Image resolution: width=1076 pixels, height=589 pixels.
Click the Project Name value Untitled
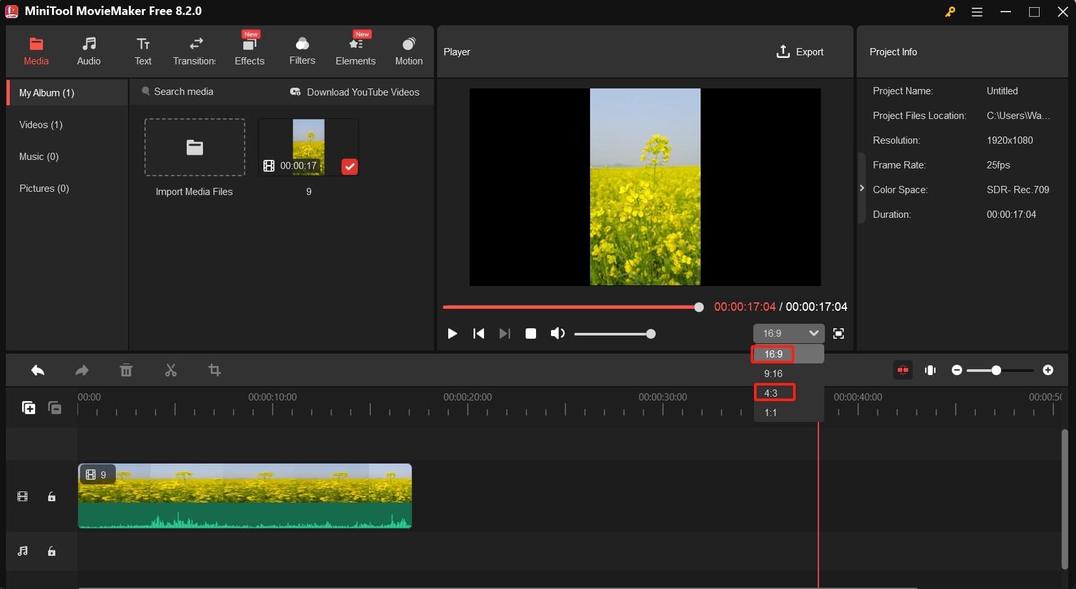pyautogui.click(x=1002, y=91)
